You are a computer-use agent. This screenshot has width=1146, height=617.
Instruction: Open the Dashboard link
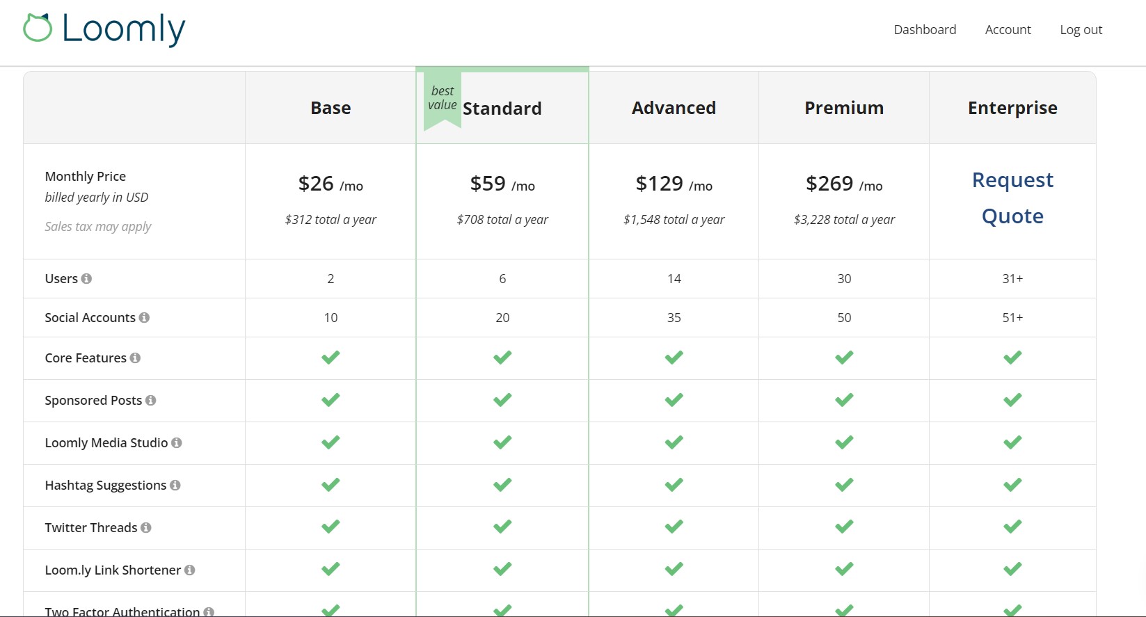coord(925,30)
